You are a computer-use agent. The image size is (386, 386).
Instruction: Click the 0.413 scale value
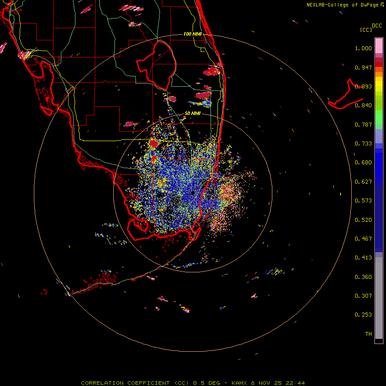point(363,258)
